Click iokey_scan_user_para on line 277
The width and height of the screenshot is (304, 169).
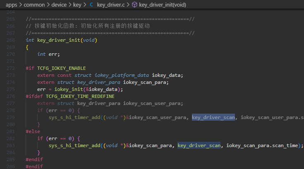152,103
